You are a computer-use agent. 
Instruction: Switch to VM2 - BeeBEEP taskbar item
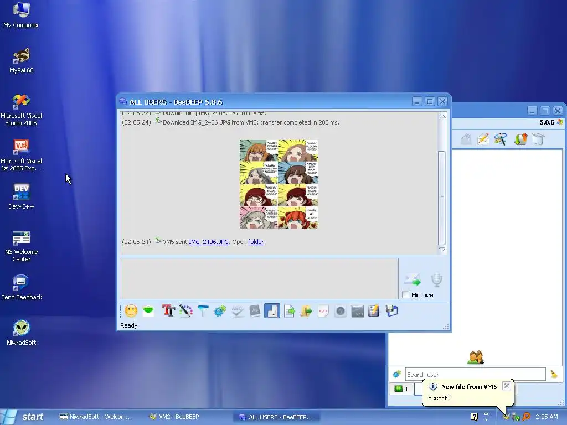point(174,417)
